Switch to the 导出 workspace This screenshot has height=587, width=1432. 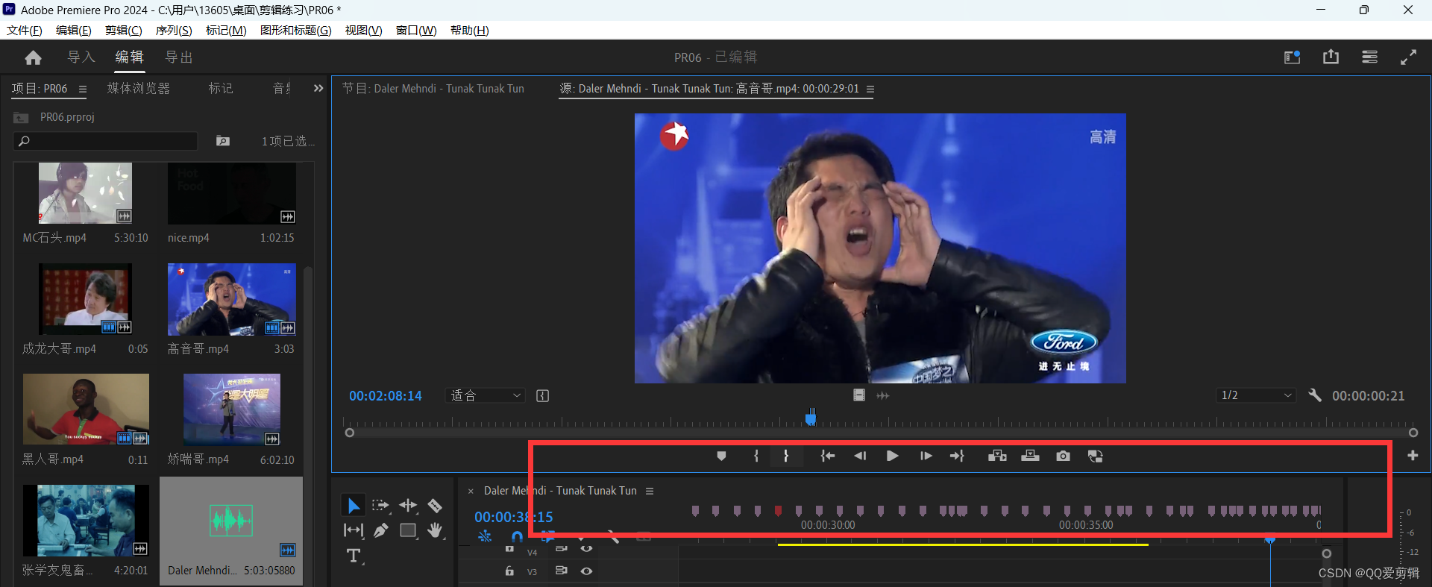tap(179, 57)
